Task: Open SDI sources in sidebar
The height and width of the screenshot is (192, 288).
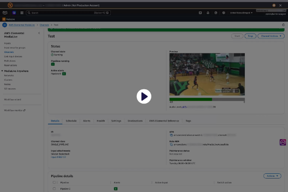Action: tap(10, 88)
